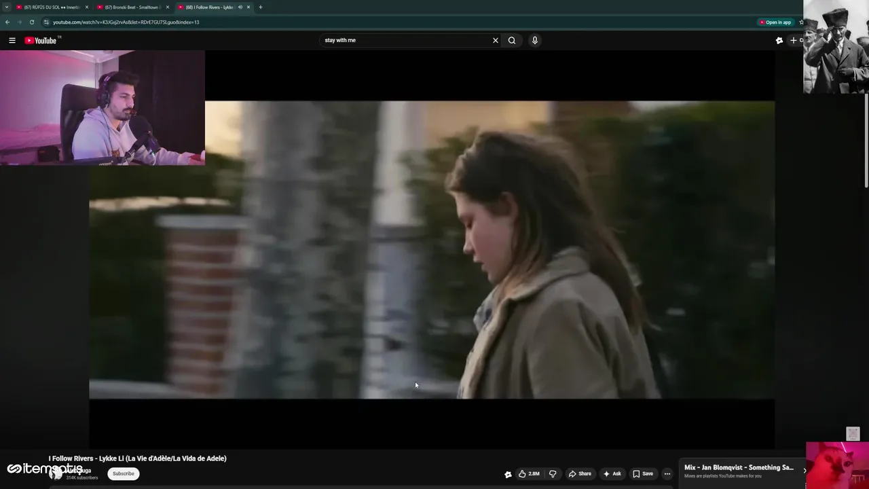Expand the tab search dropdown arrow

7,7
